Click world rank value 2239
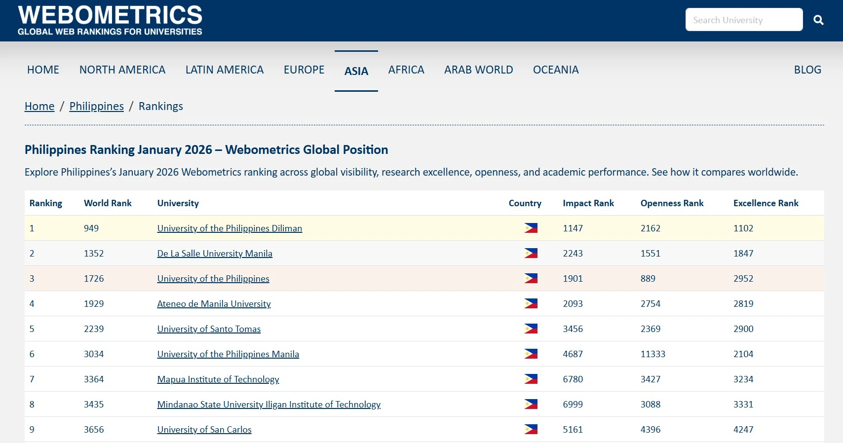The image size is (843, 443). [x=94, y=329]
